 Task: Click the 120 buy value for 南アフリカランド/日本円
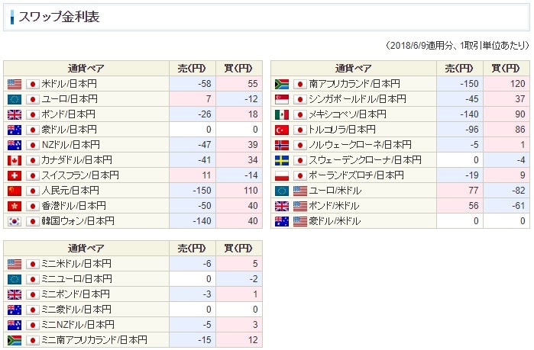coord(518,84)
